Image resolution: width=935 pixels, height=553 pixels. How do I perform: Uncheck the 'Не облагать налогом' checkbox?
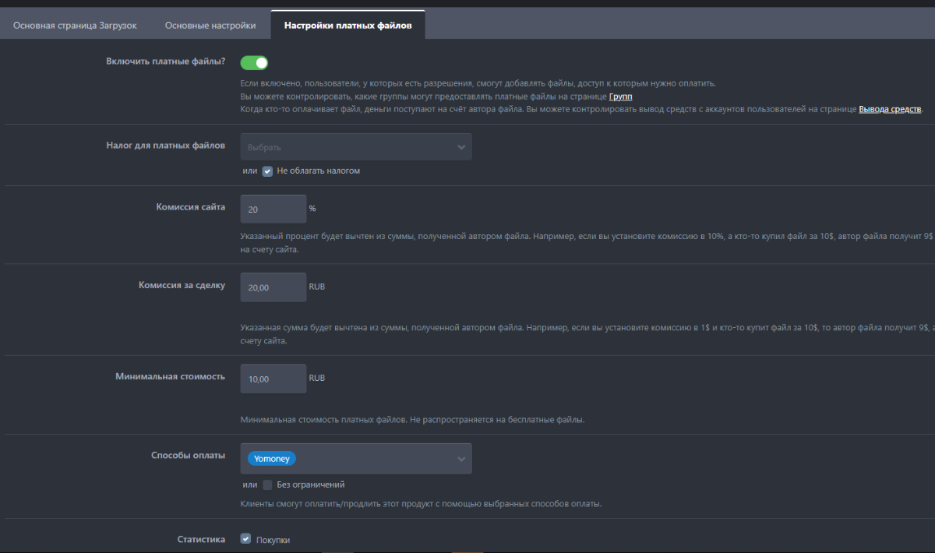[x=267, y=171]
